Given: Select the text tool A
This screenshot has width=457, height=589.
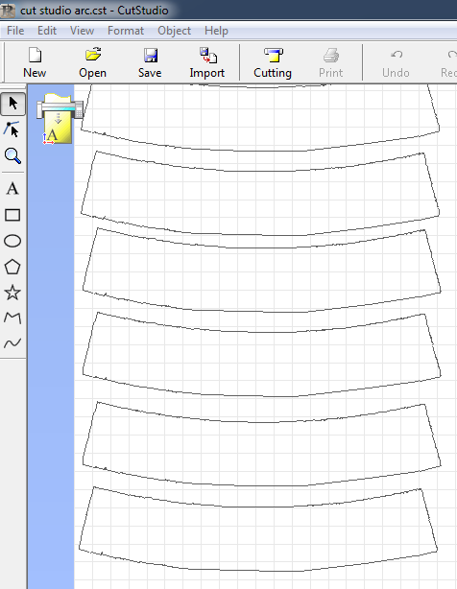Looking at the screenshot, I should click(12, 189).
